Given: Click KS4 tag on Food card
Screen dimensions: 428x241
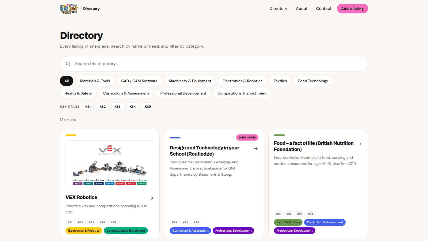Looking at the screenshot, I should point(311,214).
